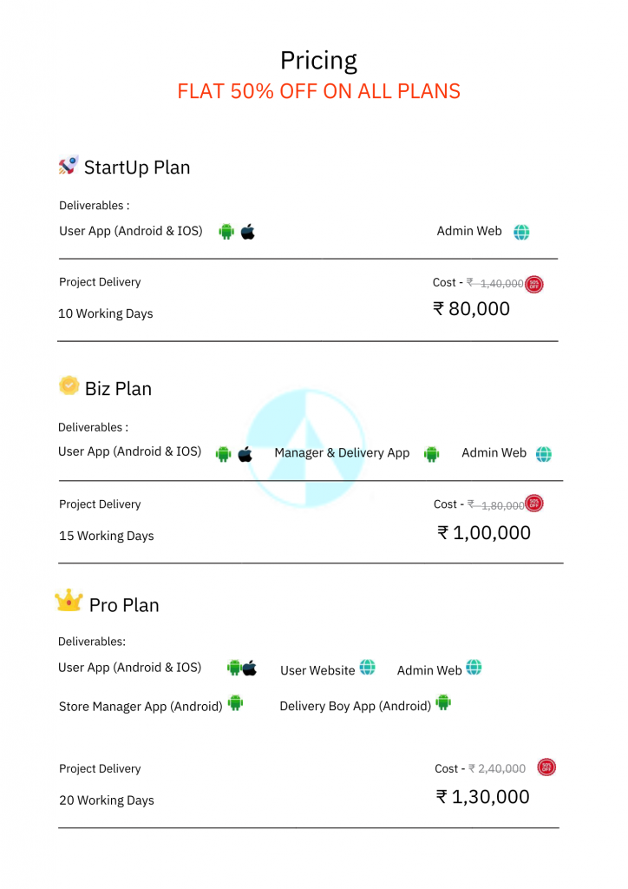Click the Android icon after Manager & Delivery App
Image resolution: width=628 pixels, height=889 pixels.
click(x=431, y=453)
